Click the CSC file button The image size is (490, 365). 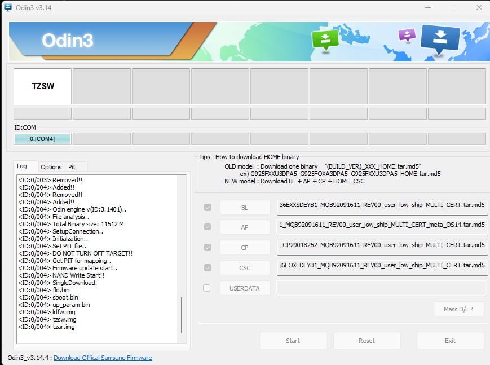tap(245, 268)
